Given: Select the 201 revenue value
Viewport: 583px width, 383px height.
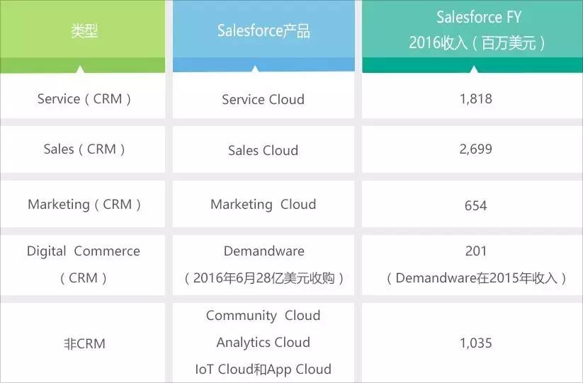Looking at the screenshot, I should [x=475, y=251].
